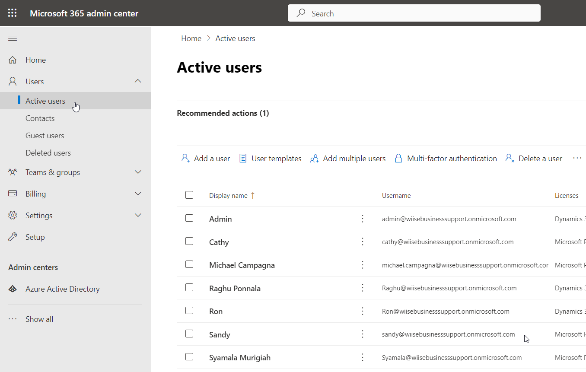The height and width of the screenshot is (372, 586).
Task: Click Microsoft 365 admin center title
Action: (x=84, y=13)
